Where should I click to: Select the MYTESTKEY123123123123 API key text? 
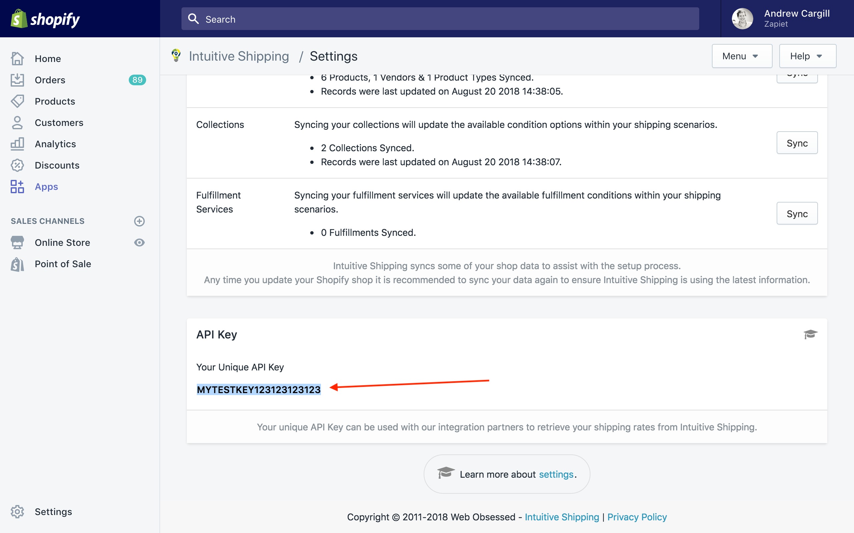pyautogui.click(x=259, y=389)
